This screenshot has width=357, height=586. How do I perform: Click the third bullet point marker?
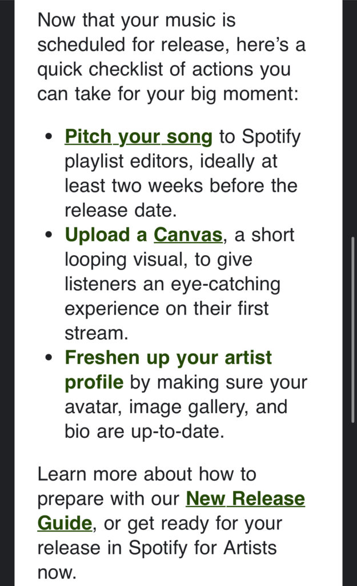point(49,358)
